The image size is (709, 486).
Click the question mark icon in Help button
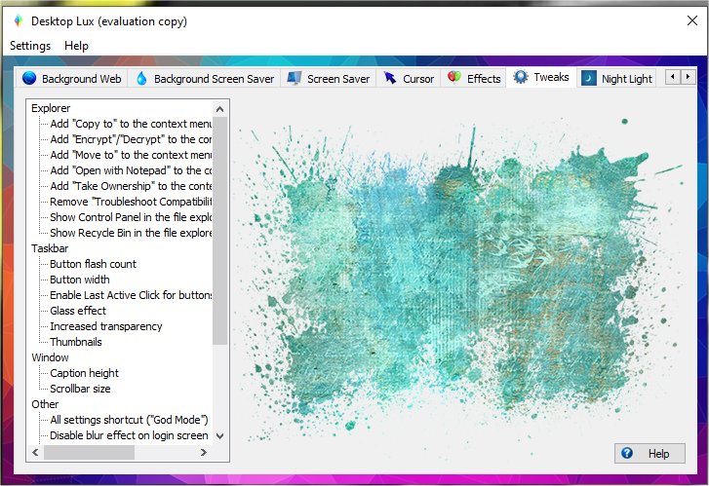[627, 453]
